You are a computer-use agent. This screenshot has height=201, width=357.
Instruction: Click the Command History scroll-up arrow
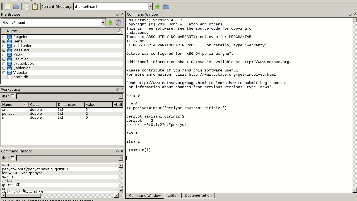pyautogui.click(x=121, y=166)
